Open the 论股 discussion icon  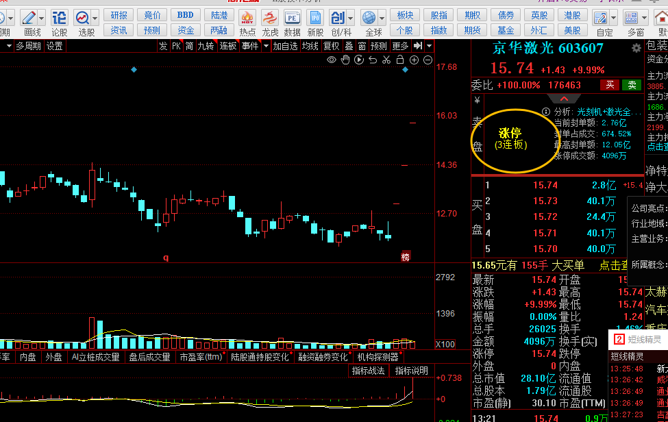click(x=59, y=18)
